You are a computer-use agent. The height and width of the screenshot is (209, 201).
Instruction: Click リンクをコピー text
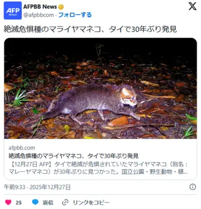coord(91,202)
